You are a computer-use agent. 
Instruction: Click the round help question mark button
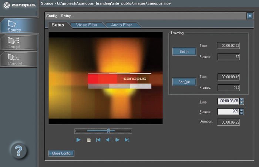click(x=18, y=150)
